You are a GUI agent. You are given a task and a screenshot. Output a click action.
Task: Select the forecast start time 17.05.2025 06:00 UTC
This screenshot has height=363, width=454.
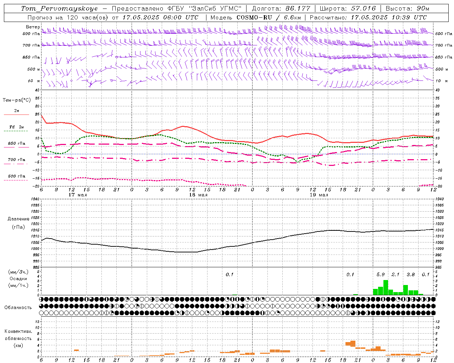(160, 17)
